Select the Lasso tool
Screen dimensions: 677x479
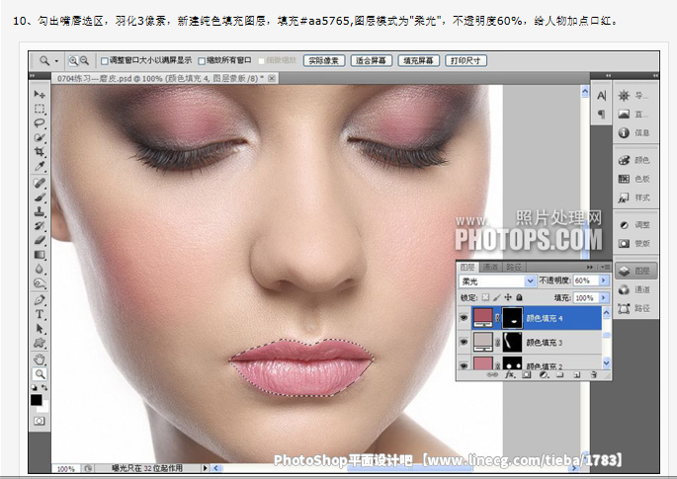coord(40,123)
